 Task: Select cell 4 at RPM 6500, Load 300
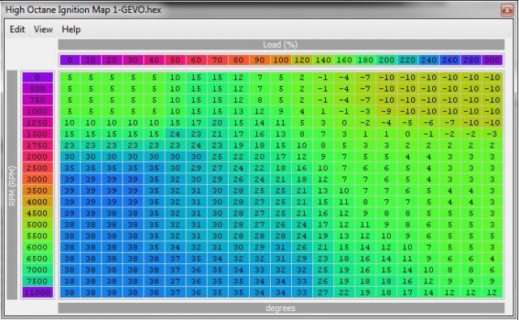(492, 258)
